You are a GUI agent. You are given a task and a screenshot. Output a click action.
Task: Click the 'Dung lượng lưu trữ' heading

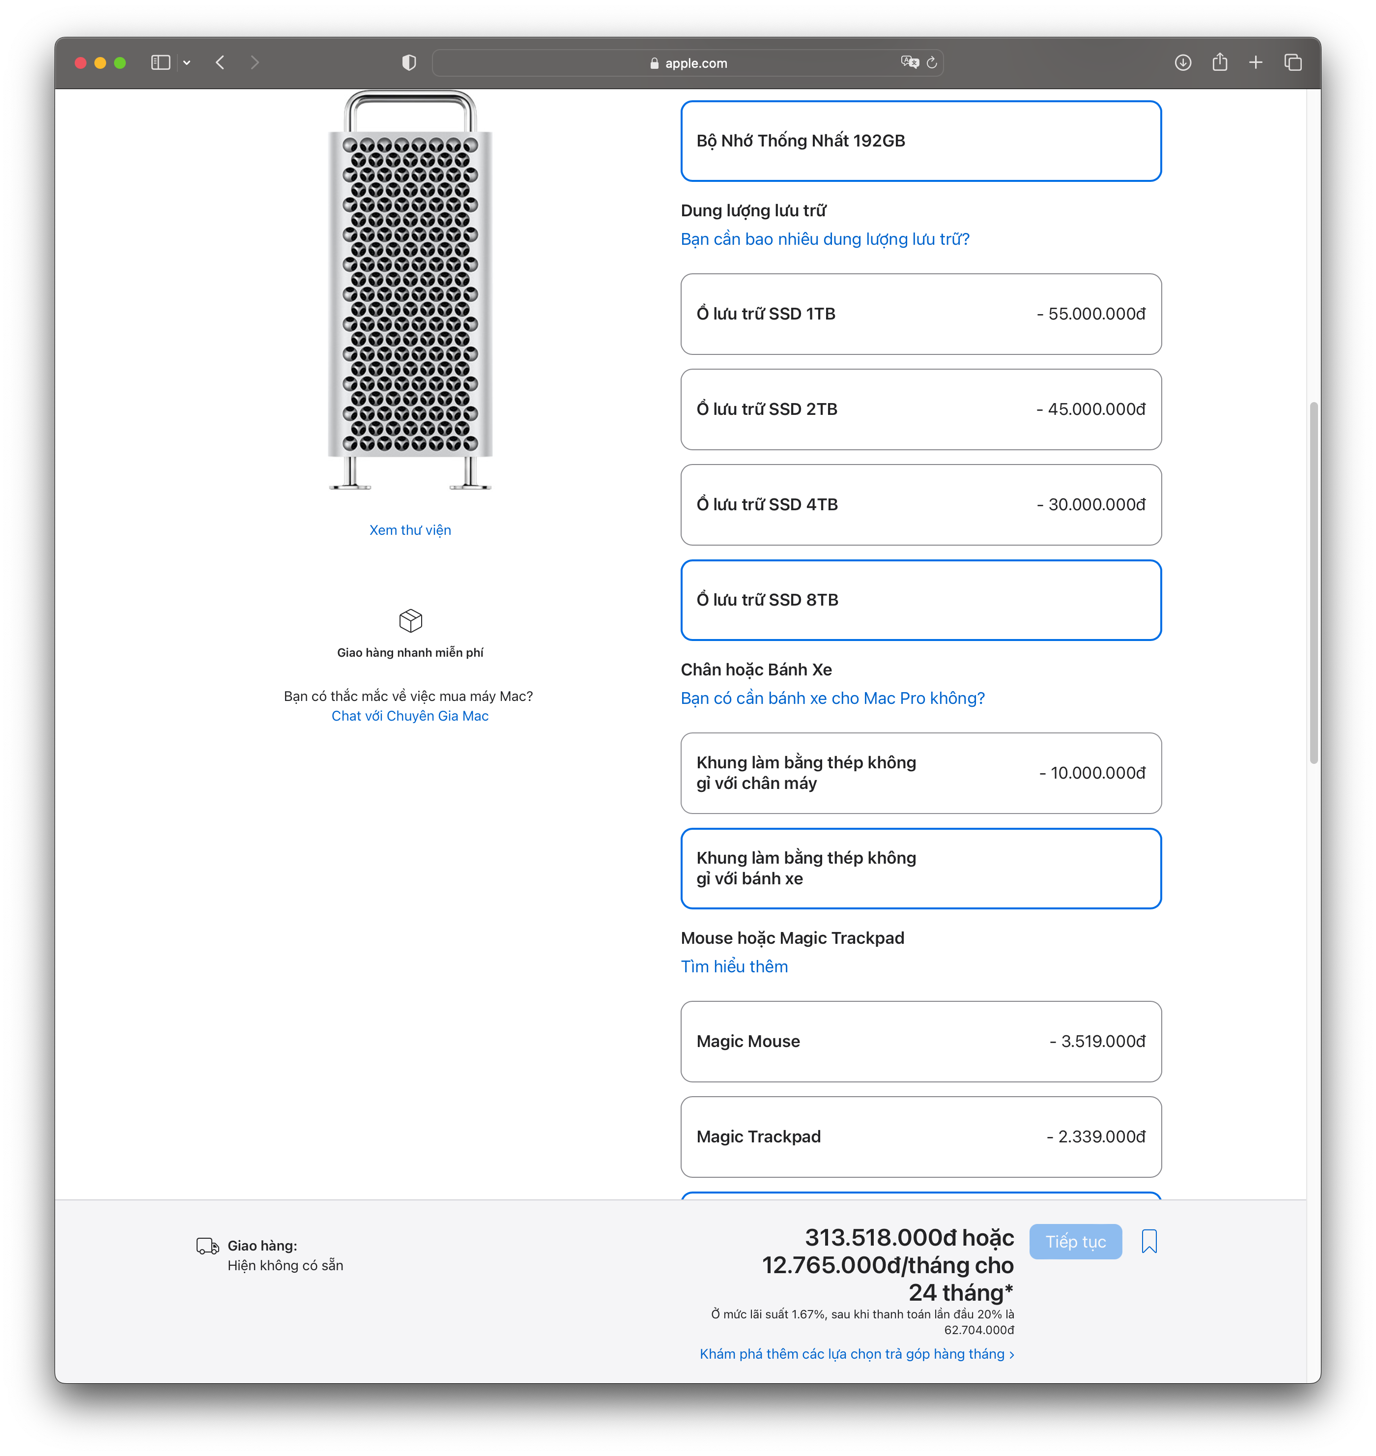tap(753, 211)
